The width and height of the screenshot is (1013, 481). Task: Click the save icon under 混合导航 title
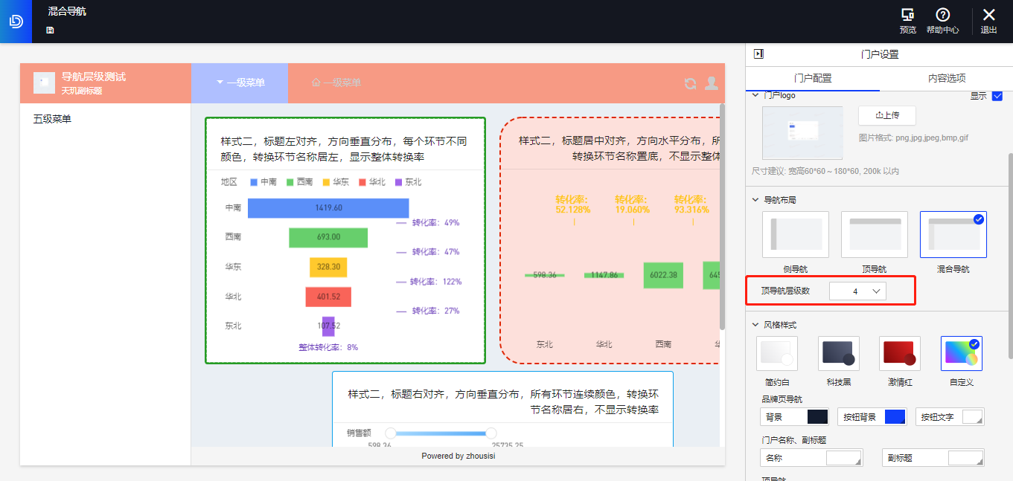pos(50,30)
